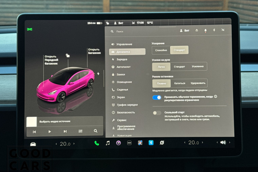The width and height of the screenshot is (258, 172).
Task: Open the Динамика settings section
Action: click(127, 52)
